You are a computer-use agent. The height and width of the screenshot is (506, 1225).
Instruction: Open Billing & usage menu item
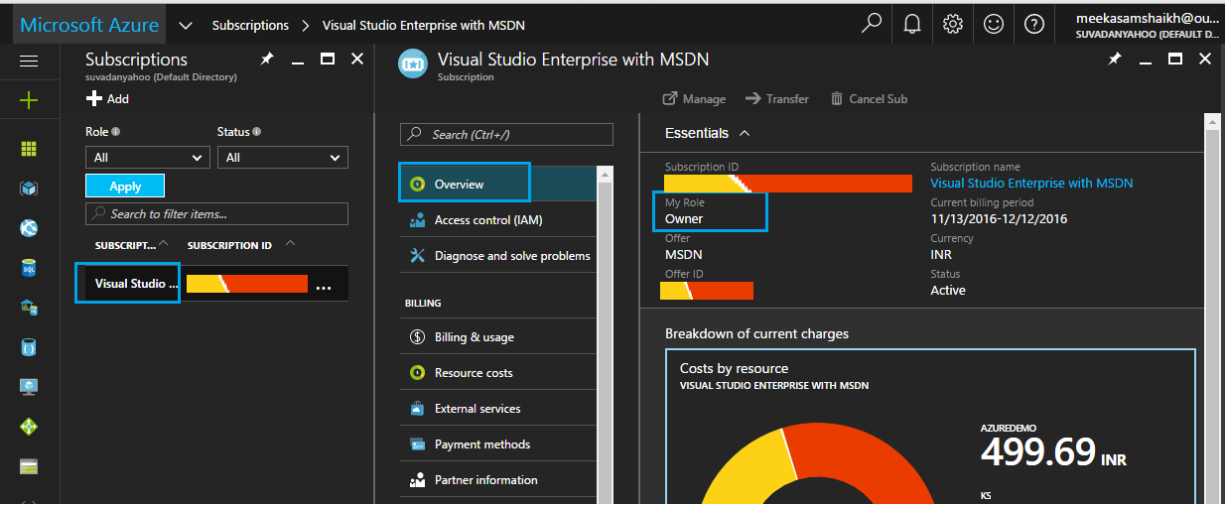tap(474, 337)
